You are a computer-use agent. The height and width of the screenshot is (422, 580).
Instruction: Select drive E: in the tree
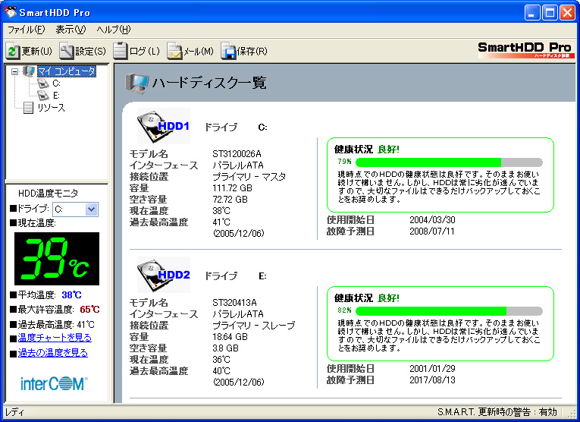pyautogui.click(x=56, y=96)
